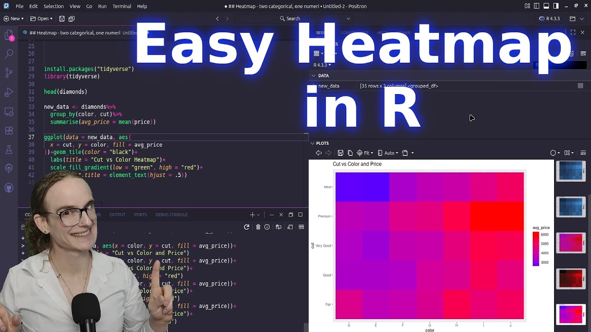Select the second blue plot thumbnail
Screen dimensions: 591x332
571,207
